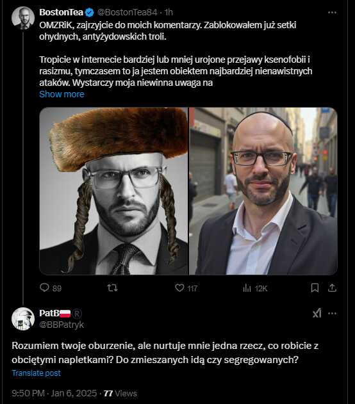Open the more options menu on BostonTea post

pos(332,12)
